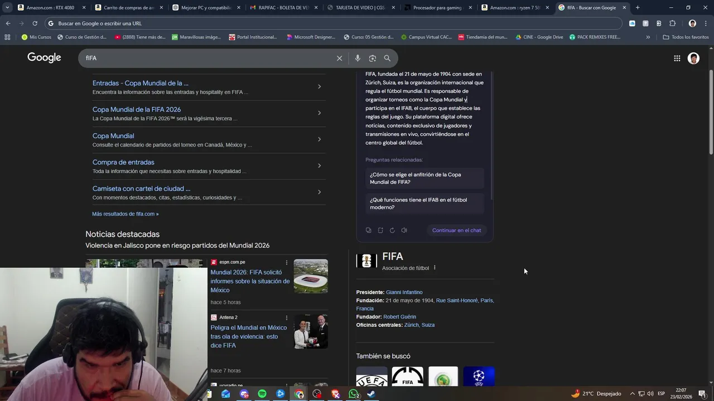Switch to Carrito de compras tab
Viewport: 714px width, 401px height.
128,8
